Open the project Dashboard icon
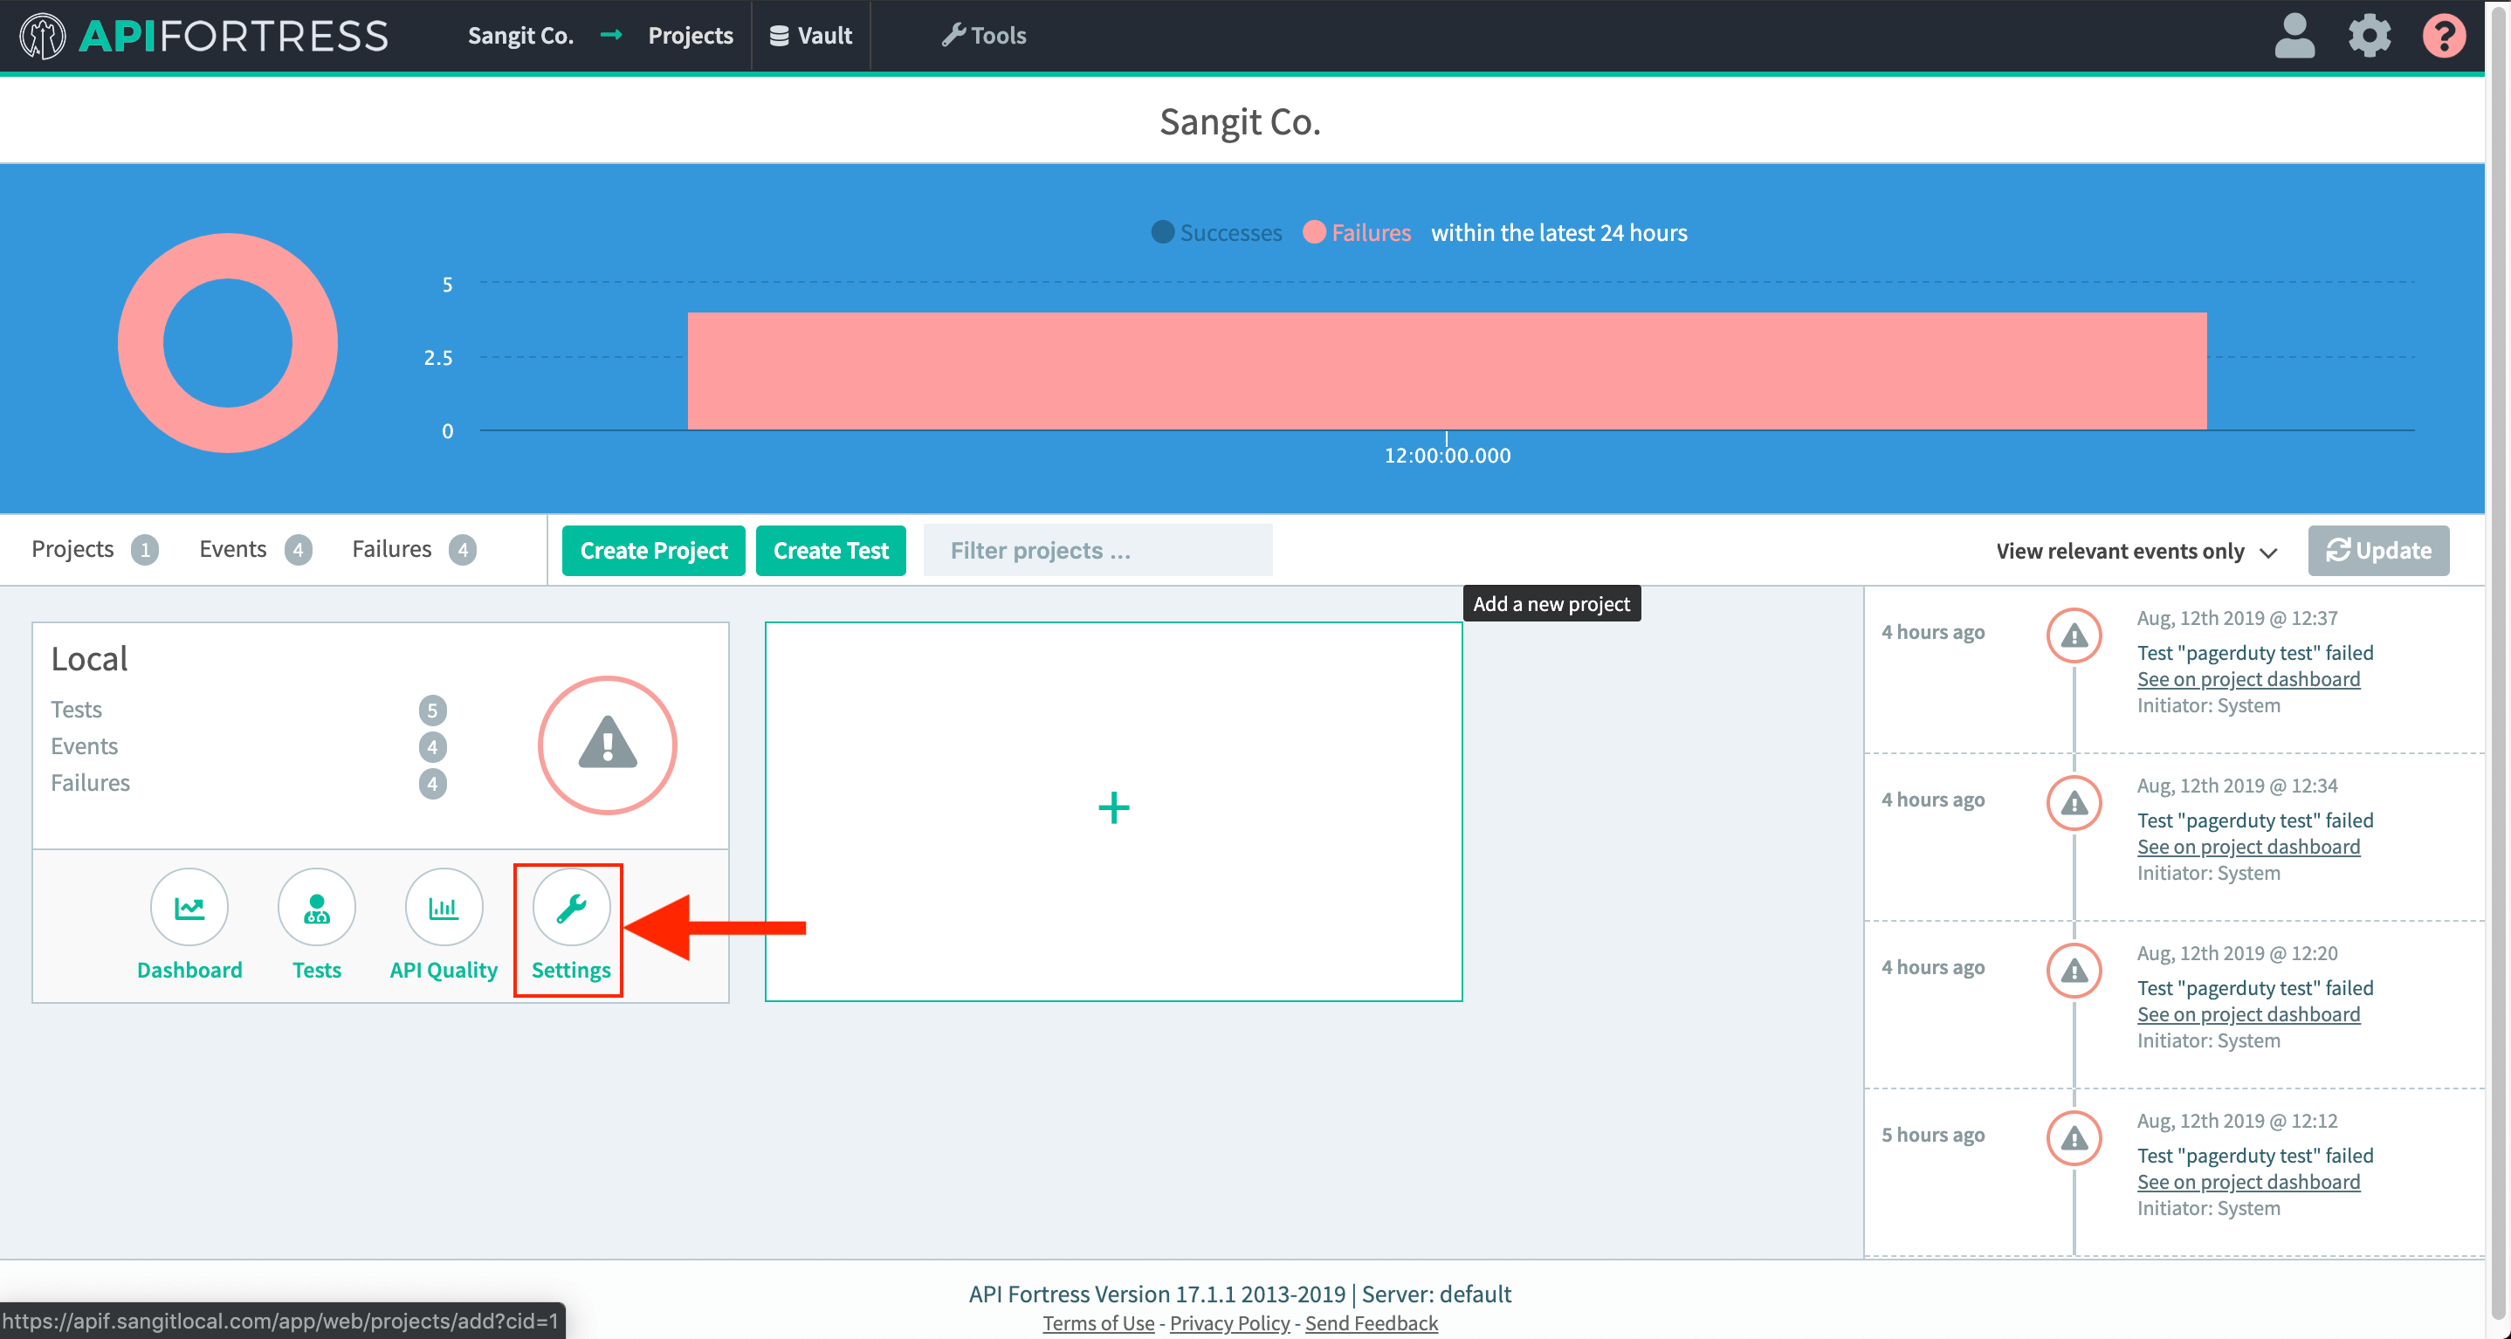The image size is (2511, 1339). coord(189,907)
